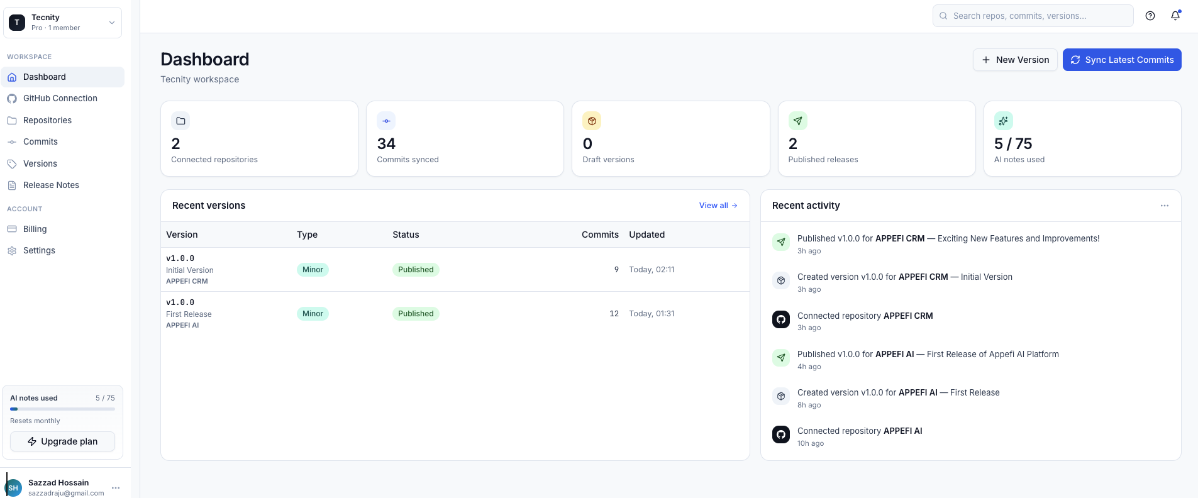Viewport: 1198px width, 498px height.
Task: Click '5 / 75' AI notes card value
Action: click(1013, 144)
